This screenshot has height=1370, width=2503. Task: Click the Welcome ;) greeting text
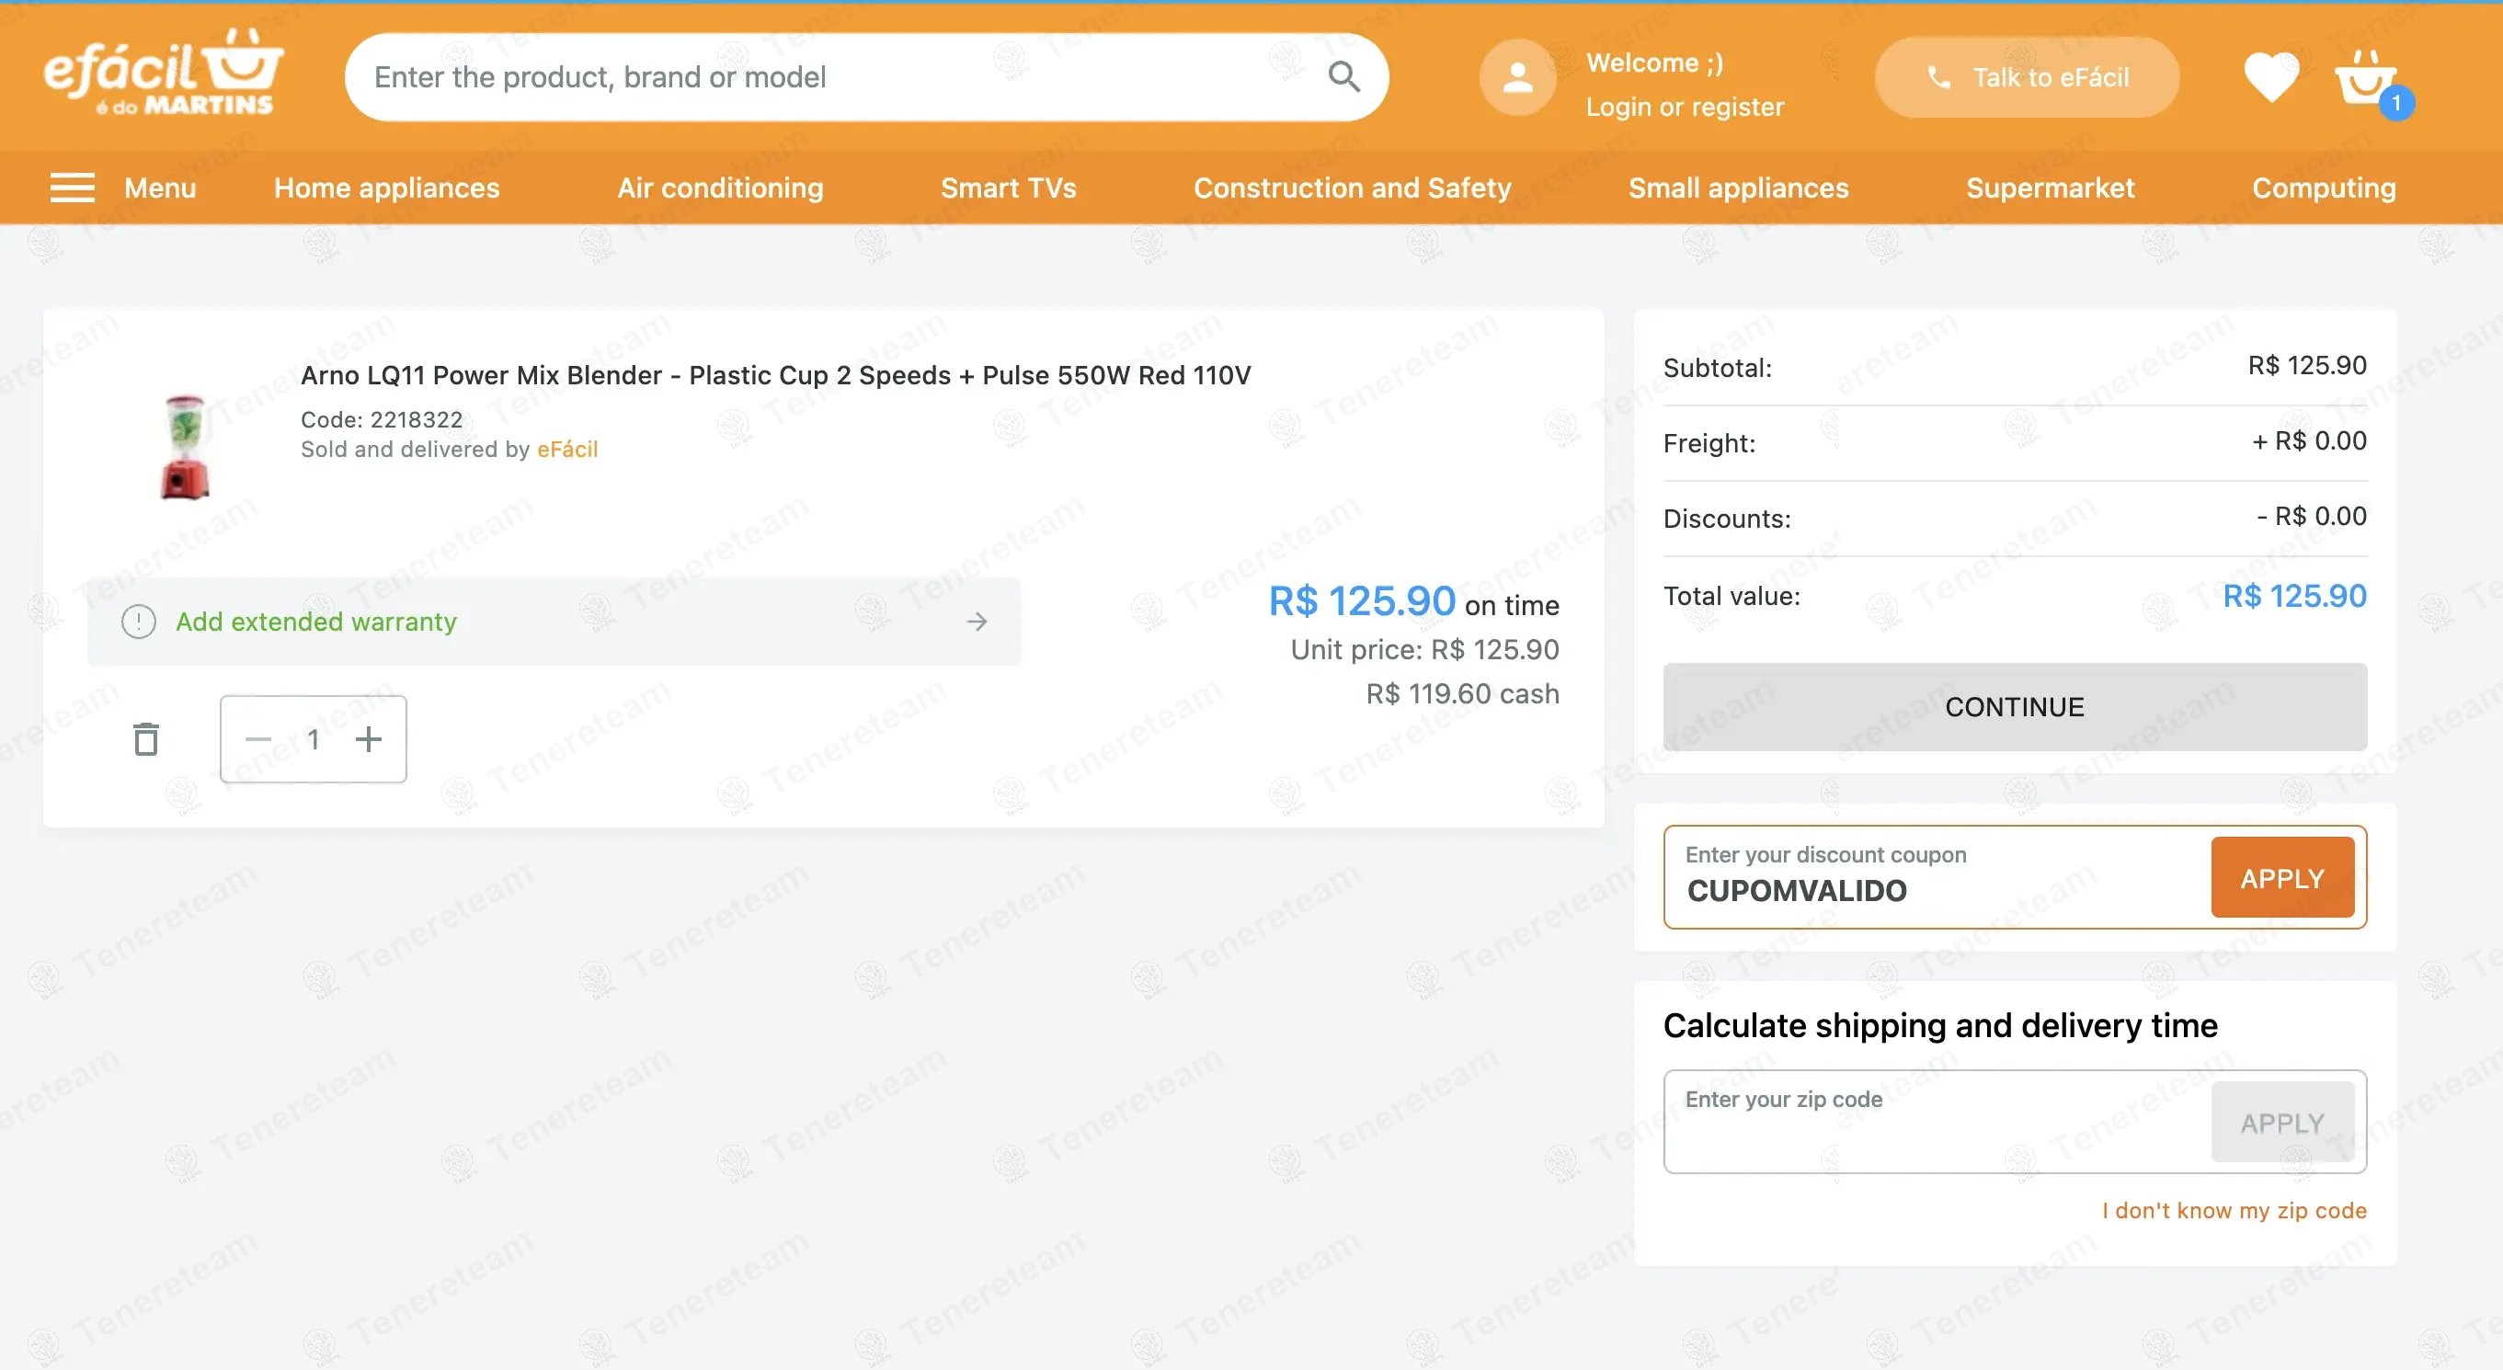point(1655,63)
